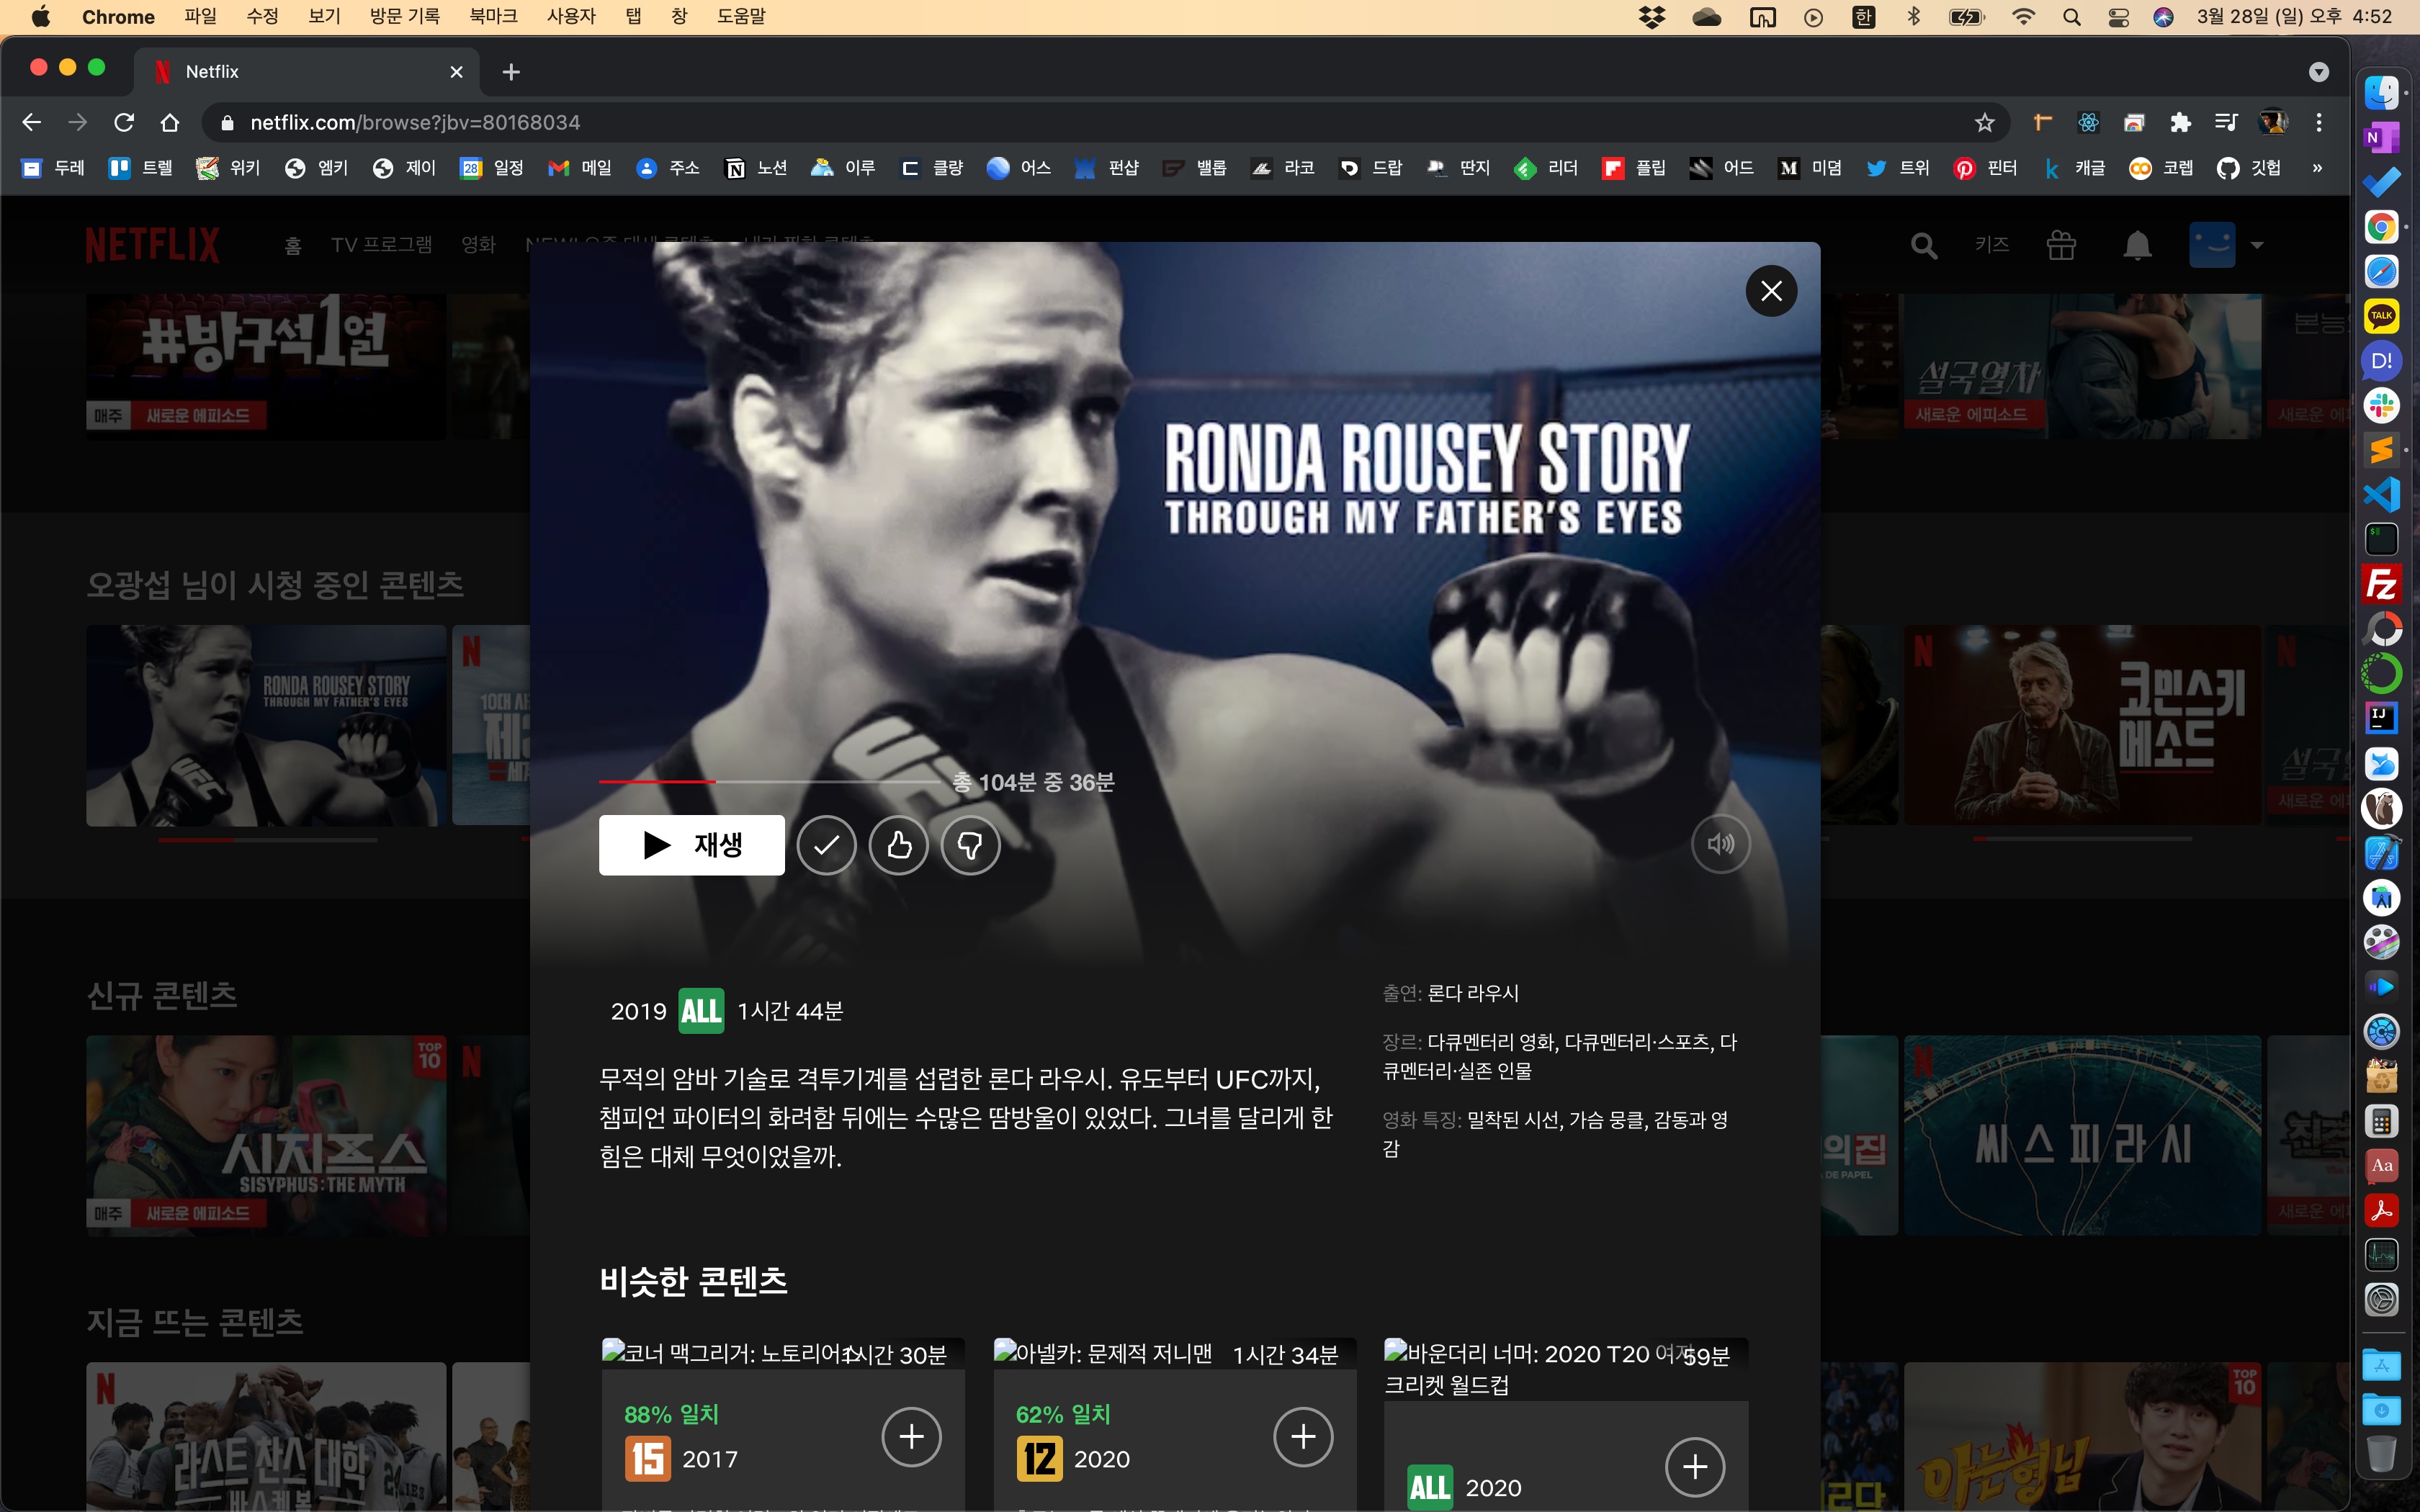The height and width of the screenshot is (1512, 2420).
Task: Select the 론다 라우시 cast link
Action: [1473, 993]
